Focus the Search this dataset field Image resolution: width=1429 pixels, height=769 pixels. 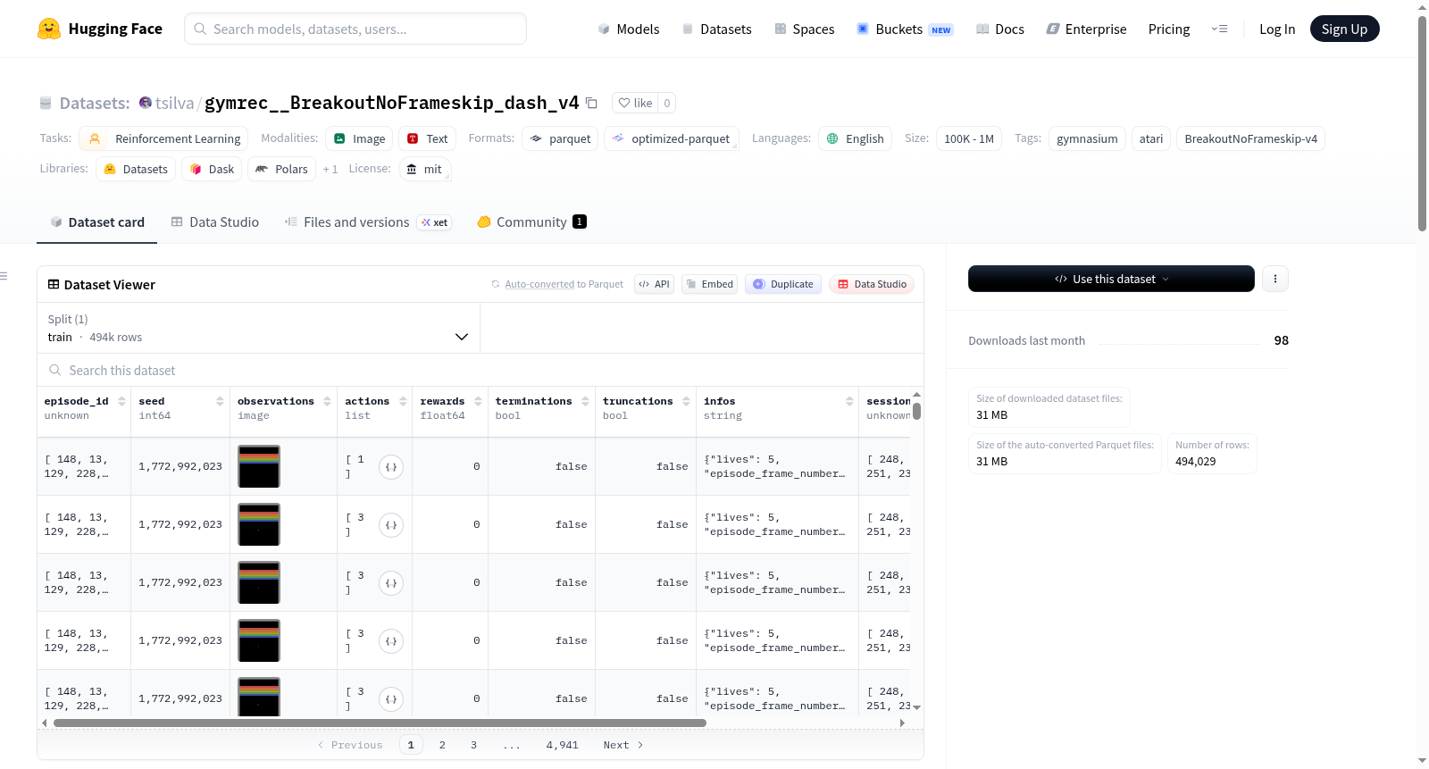(x=481, y=370)
